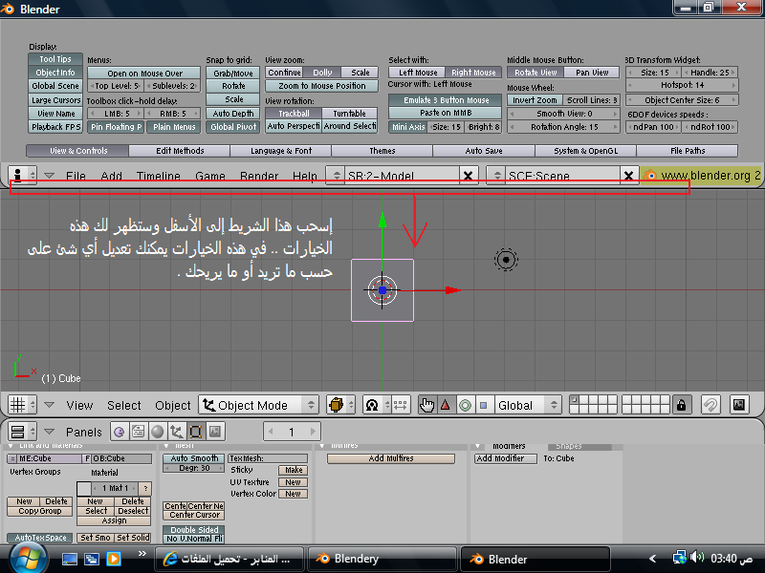The width and height of the screenshot is (765, 573).
Task: Click the material question mark button
Action: click(x=145, y=488)
